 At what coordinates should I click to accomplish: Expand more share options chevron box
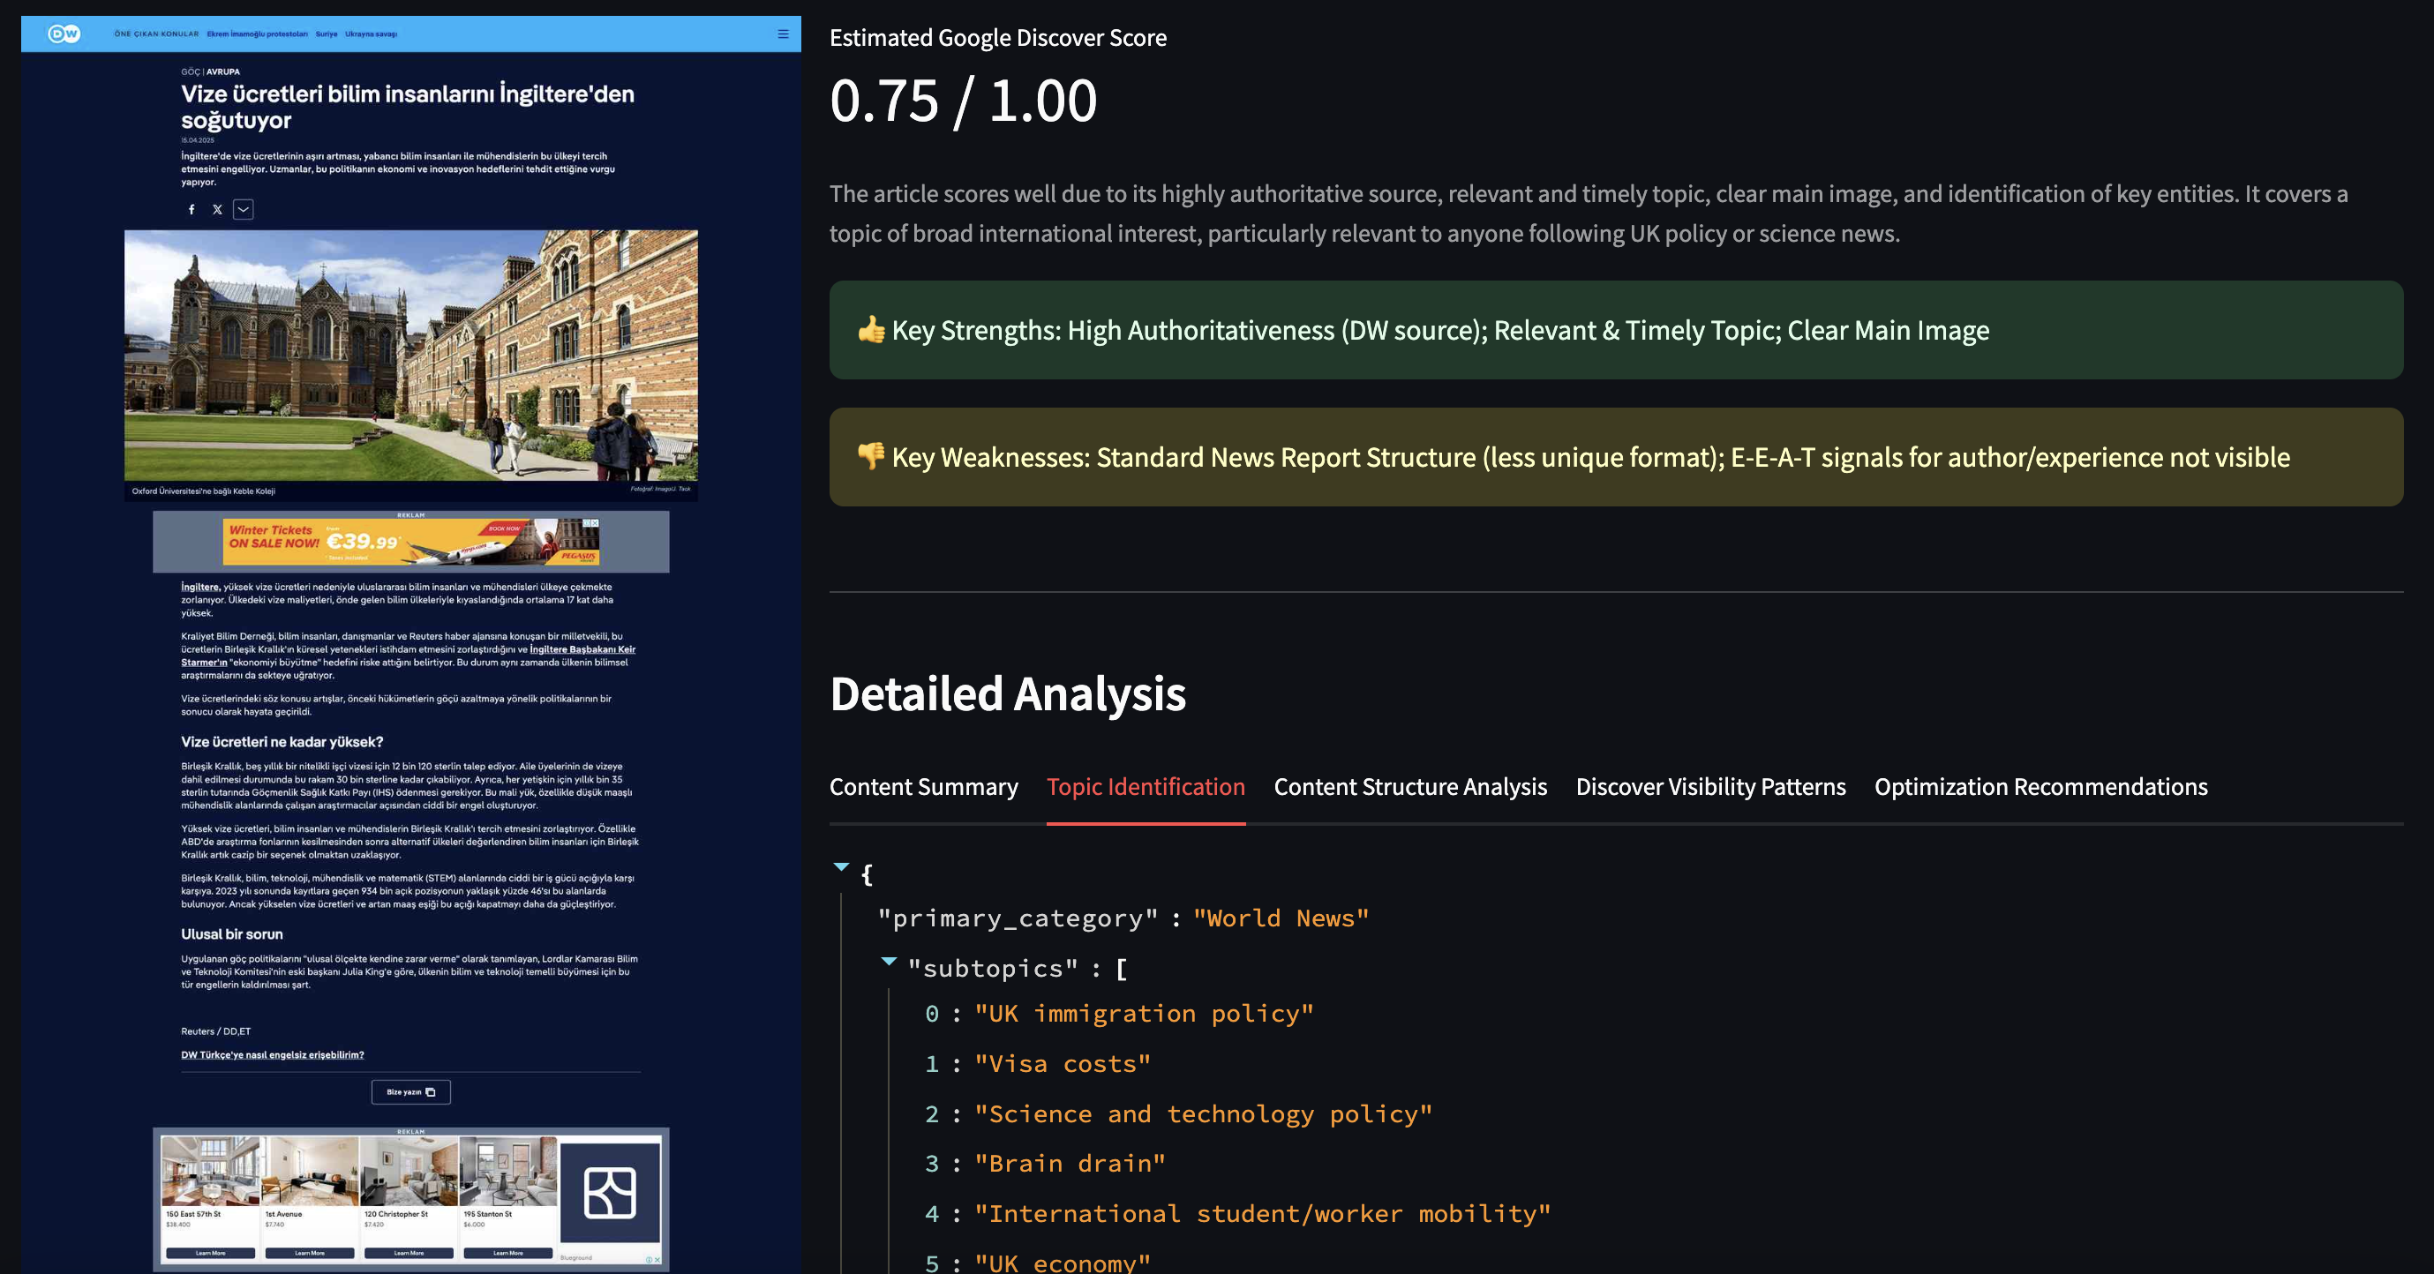(x=243, y=210)
